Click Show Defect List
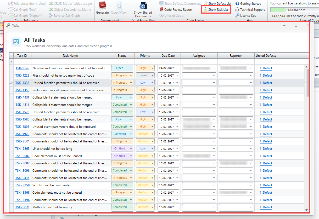Viewport: 319px width, 219px height. (218, 4)
